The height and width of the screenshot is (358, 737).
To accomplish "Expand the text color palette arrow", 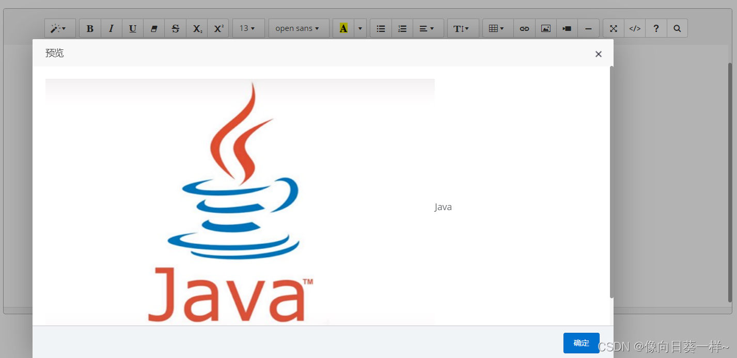I will pyautogui.click(x=360, y=28).
